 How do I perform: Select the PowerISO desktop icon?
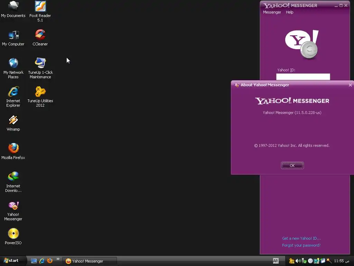click(x=13, y=237)
